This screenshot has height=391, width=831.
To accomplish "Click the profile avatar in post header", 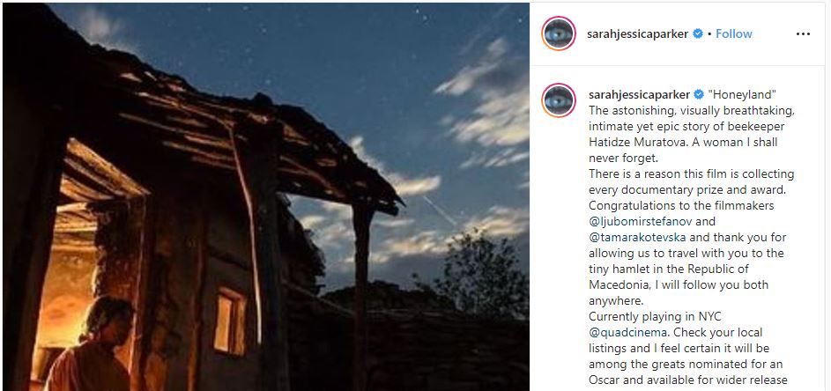I will point(559,34).
